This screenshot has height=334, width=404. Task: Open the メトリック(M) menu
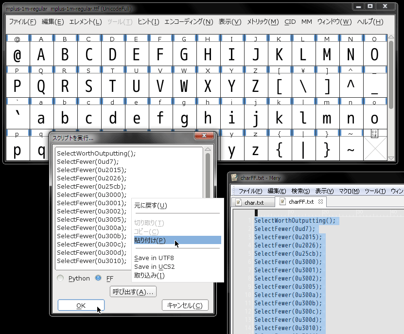coord(263,22)
